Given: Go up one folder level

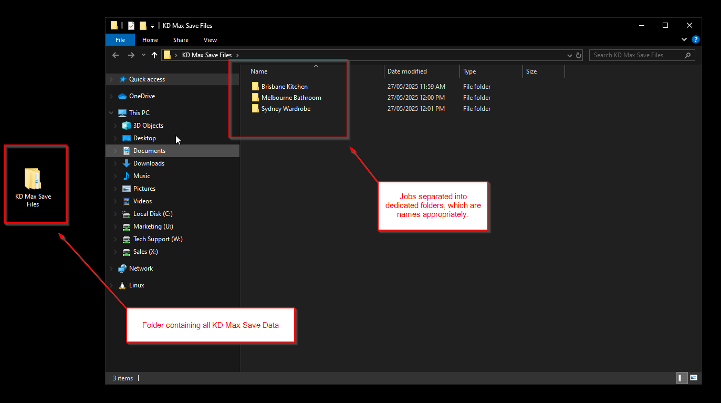Looking at the screenshot, I should click(x=154, y=55).
